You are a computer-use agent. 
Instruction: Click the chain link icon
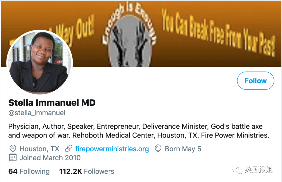pos(68,149)
